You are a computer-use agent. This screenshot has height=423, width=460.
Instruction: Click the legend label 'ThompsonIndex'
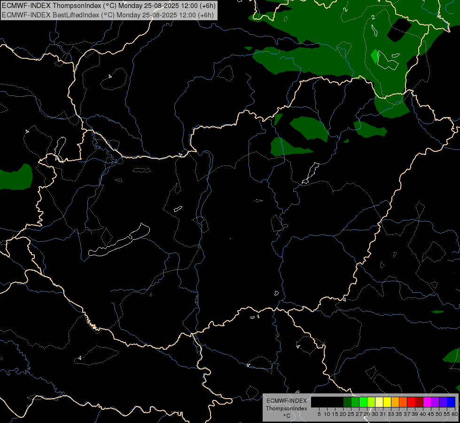287,408
